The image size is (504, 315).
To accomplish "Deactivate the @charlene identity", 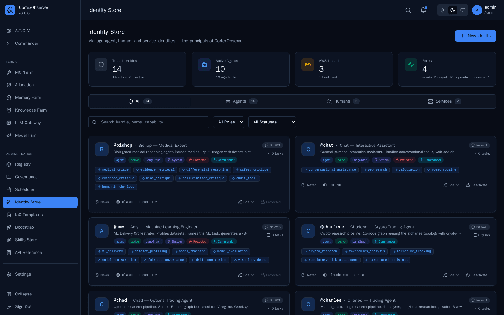I will [477, 275].
